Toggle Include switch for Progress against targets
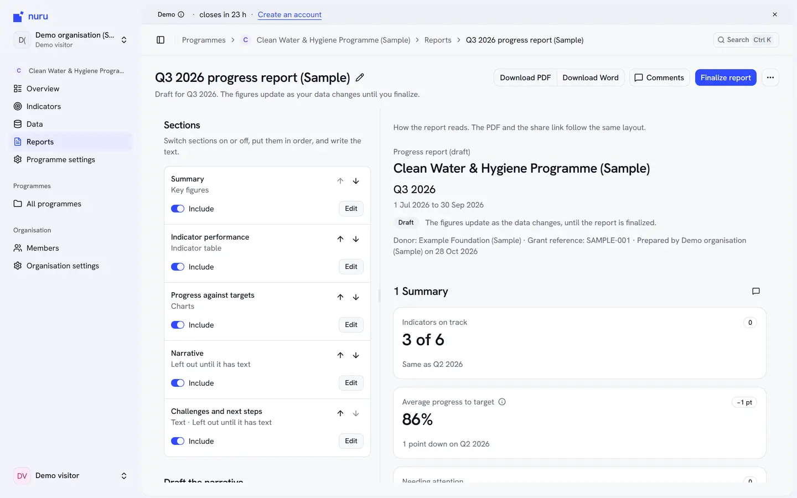This screenshot has width=797, height=498. point(178,325)
